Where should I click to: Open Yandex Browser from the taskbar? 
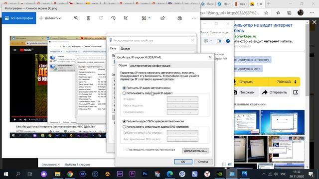tap(207, 174)
